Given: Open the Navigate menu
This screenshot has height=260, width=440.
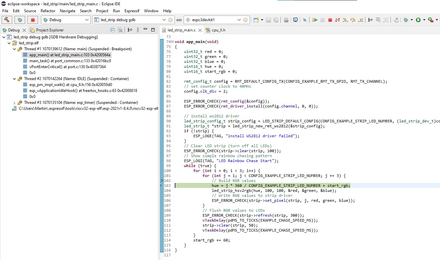Looking at the screenshot, I should pos(68,11).
